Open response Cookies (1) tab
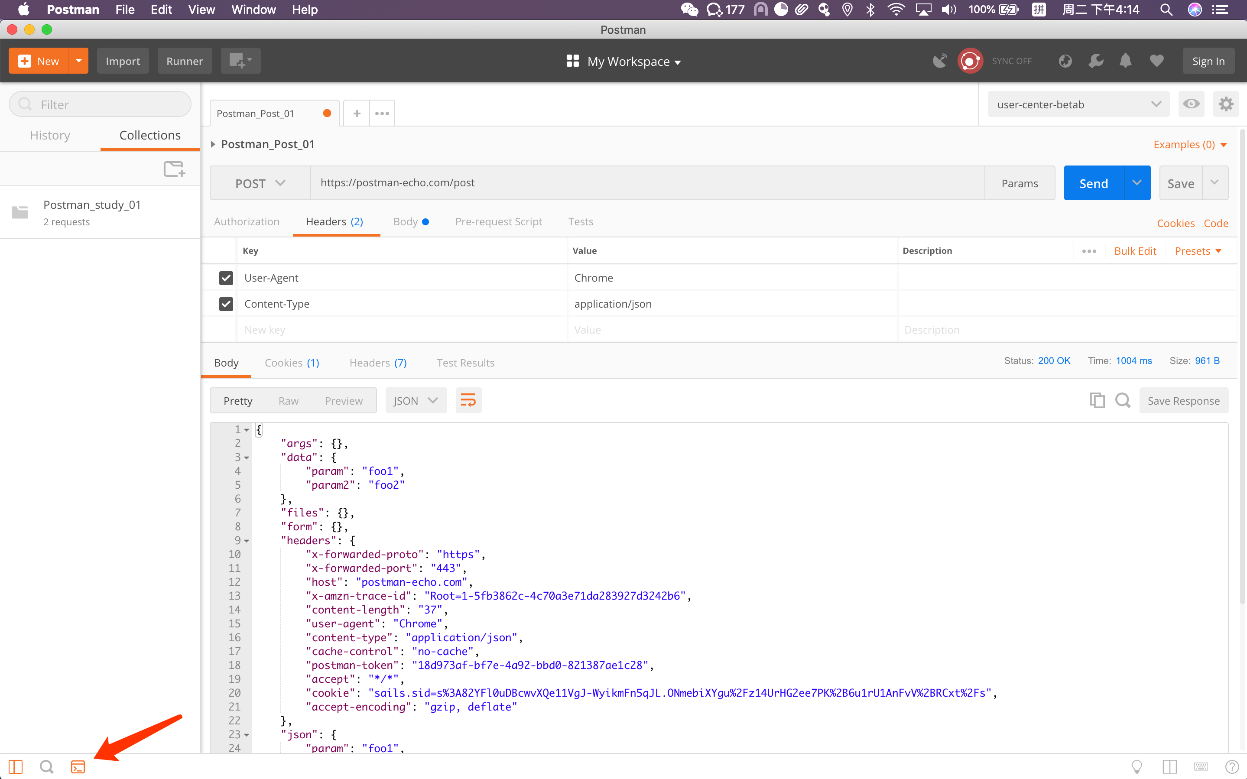 (292, 363)
